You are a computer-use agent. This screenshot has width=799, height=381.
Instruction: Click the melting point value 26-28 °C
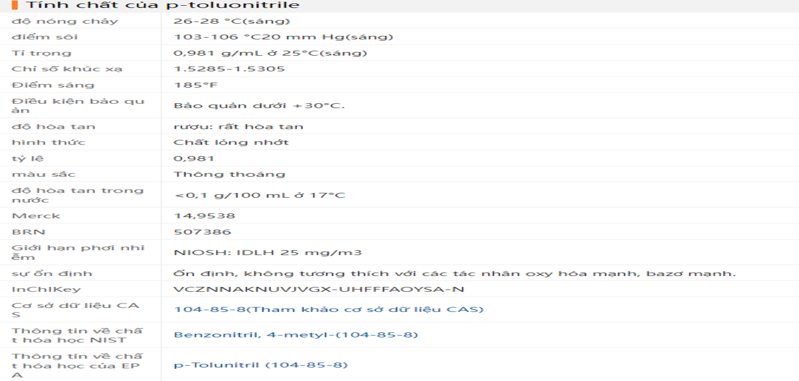point(232,21)
